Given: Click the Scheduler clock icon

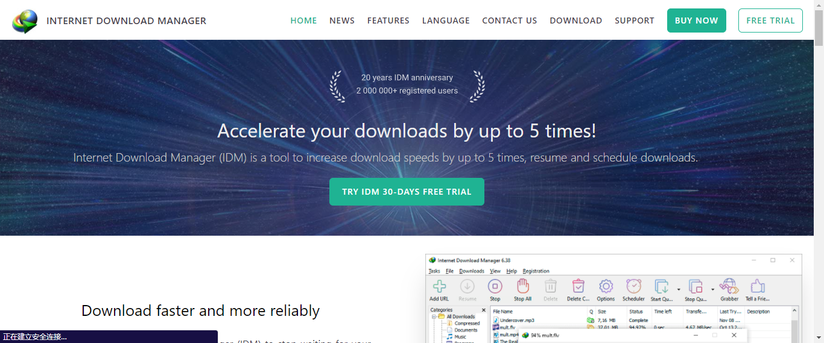Looking at the screenshot, I should (633, 286).
